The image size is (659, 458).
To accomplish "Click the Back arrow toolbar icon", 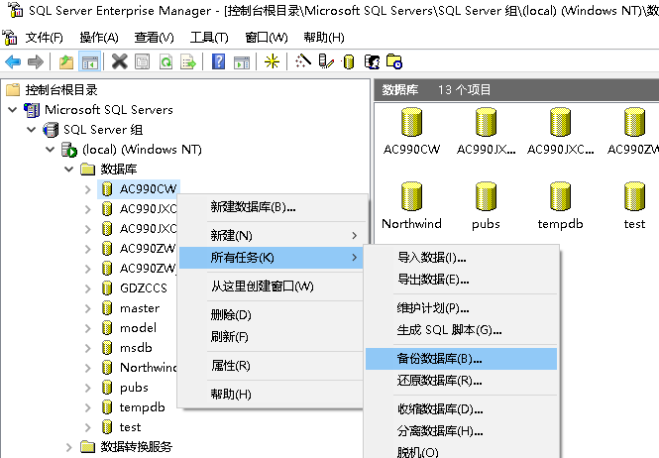I will [x=13, y=61].
